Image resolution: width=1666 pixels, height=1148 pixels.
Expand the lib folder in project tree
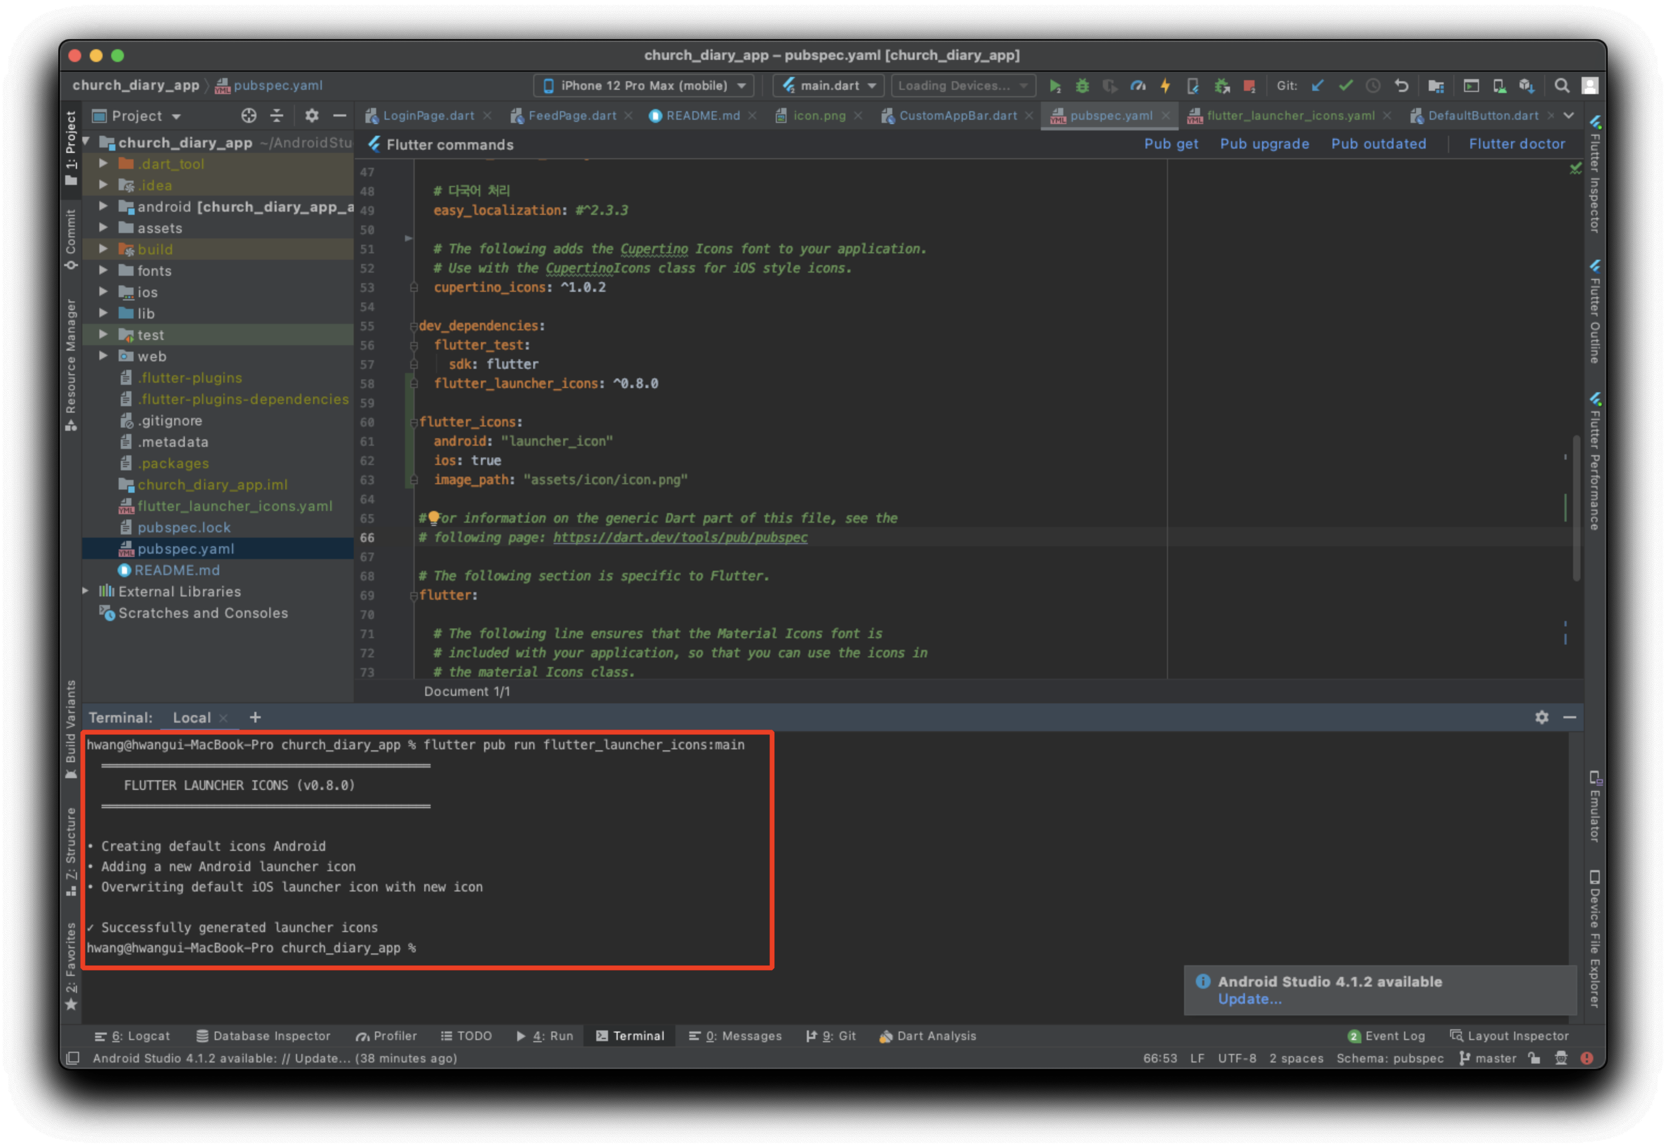pos(104,314)
